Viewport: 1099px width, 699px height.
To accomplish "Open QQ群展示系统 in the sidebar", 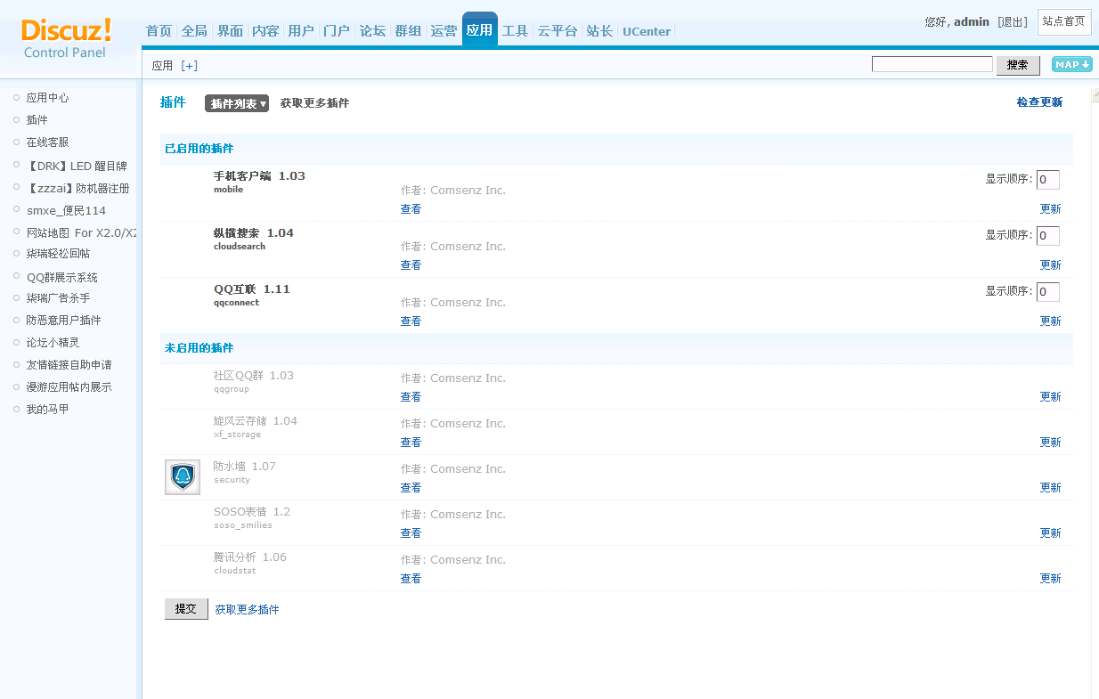I will click(x=62, y=277).
